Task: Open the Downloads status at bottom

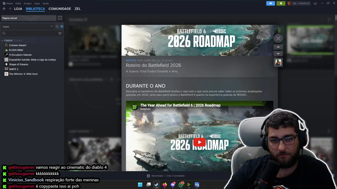Action: (x=166, y=176)
